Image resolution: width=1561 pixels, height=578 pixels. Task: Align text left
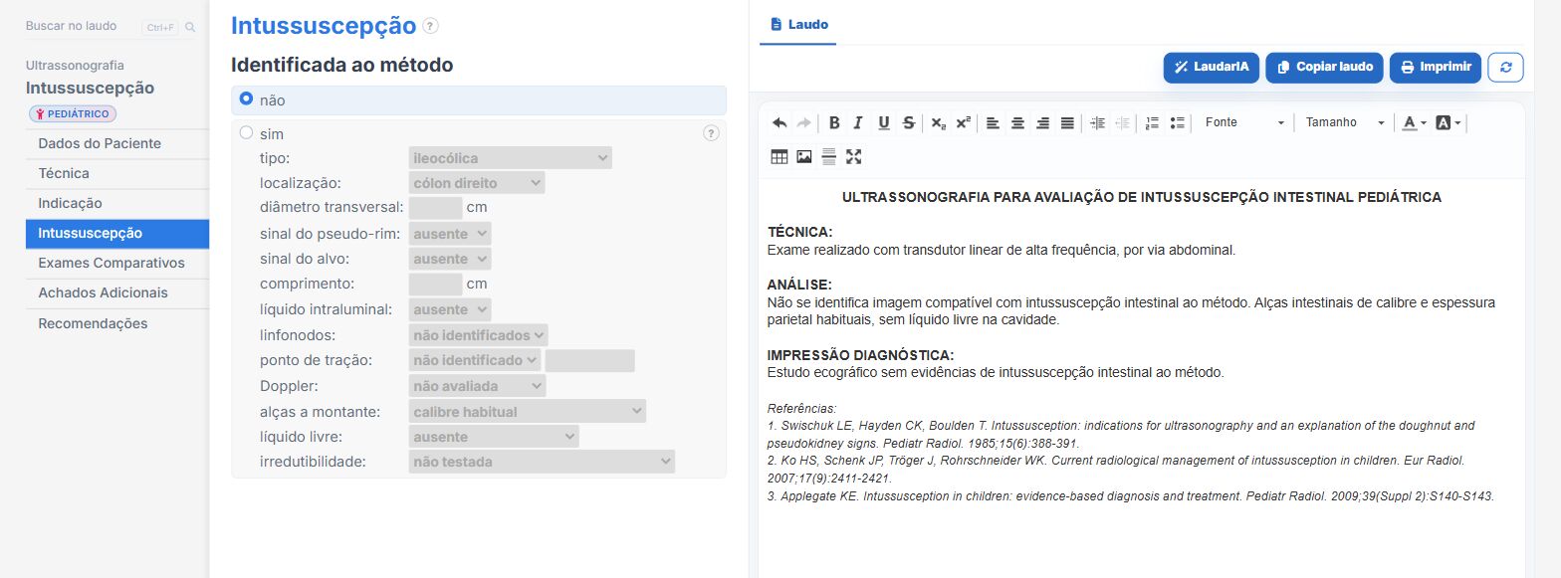993,122
